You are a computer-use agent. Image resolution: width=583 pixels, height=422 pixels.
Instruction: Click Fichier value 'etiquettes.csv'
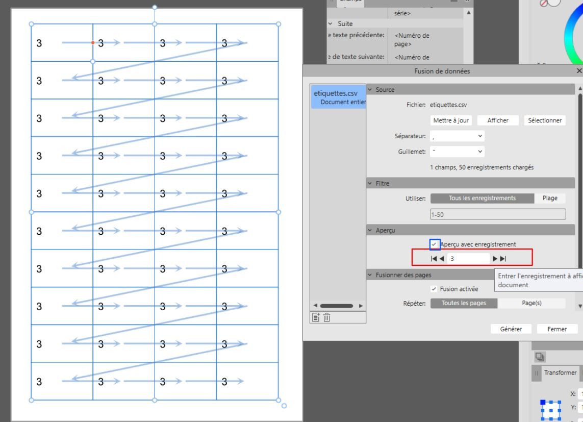tap(448, 105)
